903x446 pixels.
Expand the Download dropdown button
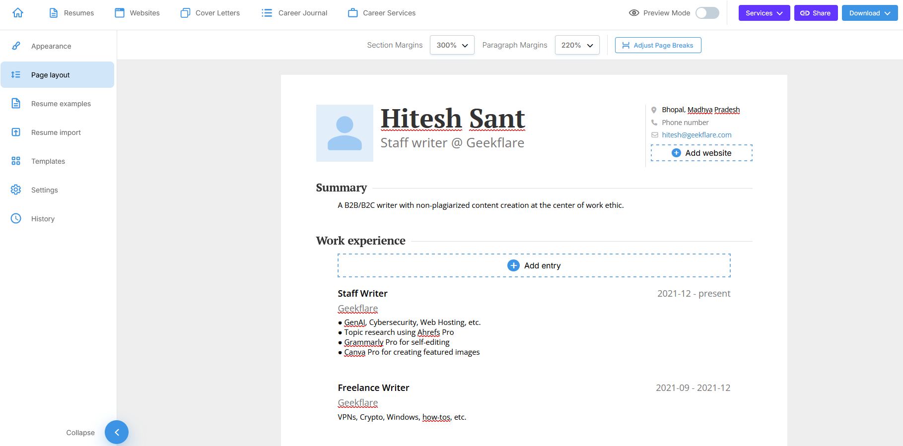[x=870, y=13]
